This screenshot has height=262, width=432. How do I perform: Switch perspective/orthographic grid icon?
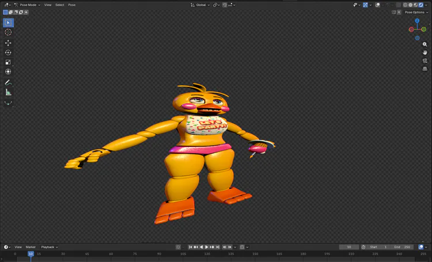(425, 69)
